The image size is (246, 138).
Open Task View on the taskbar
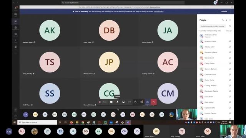pyautogui.click(x=65, y=123)
